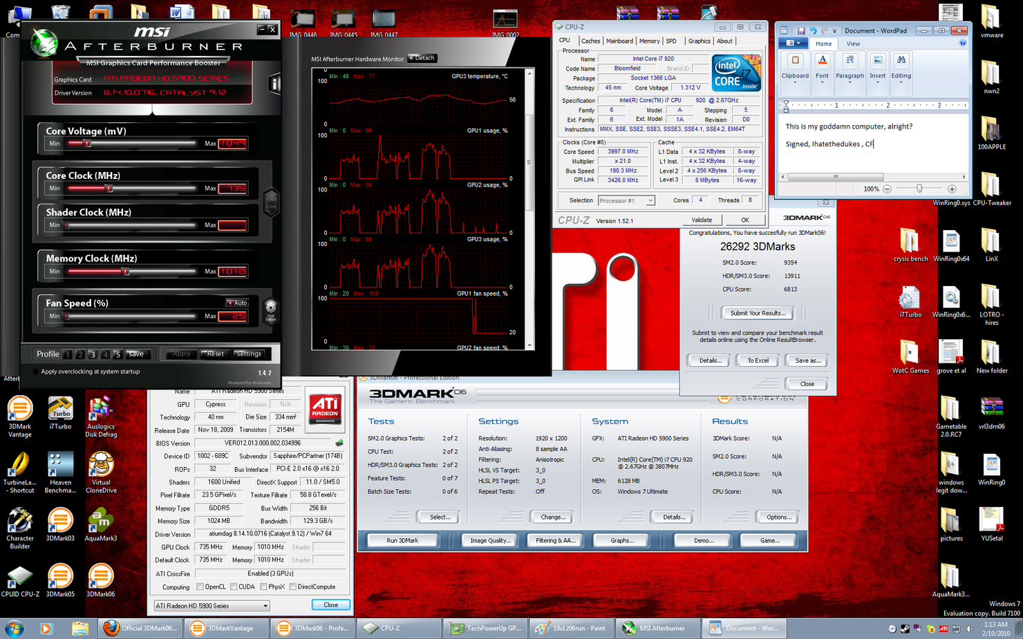Click Submit Your Results button
1023x639 pixels.
[758, 313]
